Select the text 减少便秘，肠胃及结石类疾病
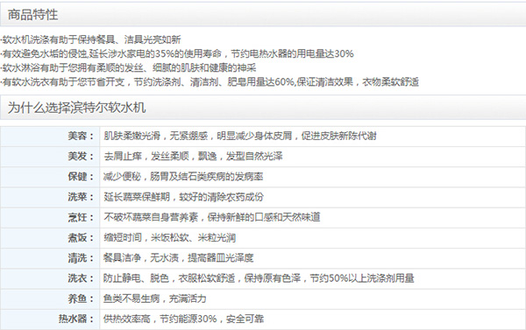Image resolution: width=526 pixels, height=330 pixels. (x=165, y=177)
